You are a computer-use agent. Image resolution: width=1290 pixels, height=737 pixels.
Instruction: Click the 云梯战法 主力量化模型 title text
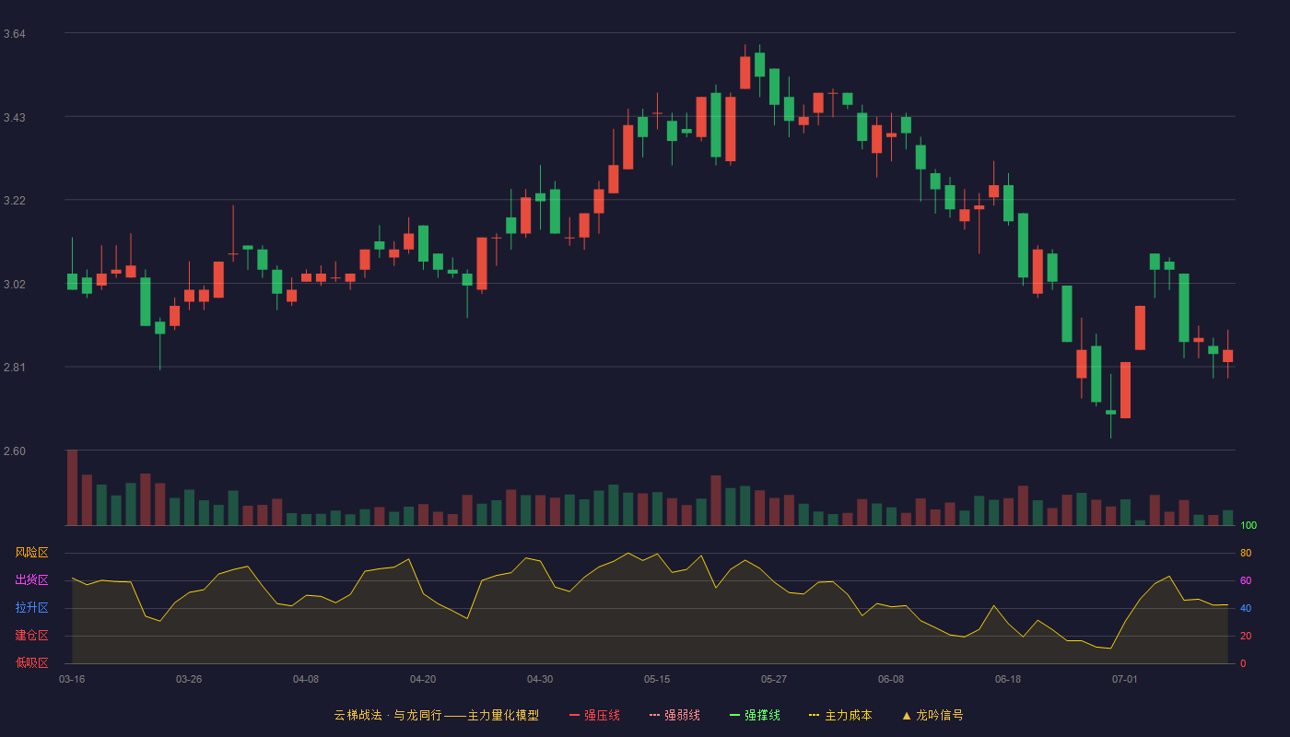click(436, 715)
